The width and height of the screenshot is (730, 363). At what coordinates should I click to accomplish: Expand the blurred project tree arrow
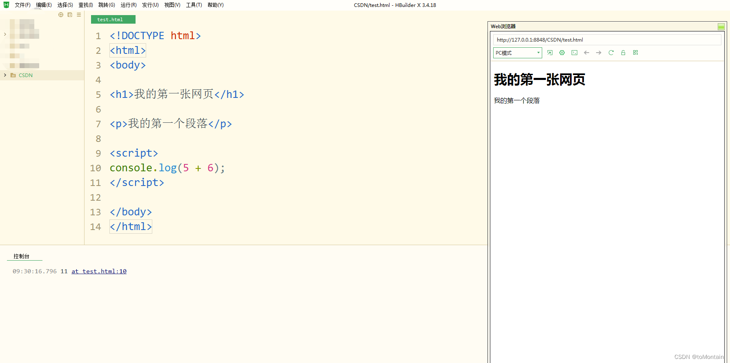[5, 34]
